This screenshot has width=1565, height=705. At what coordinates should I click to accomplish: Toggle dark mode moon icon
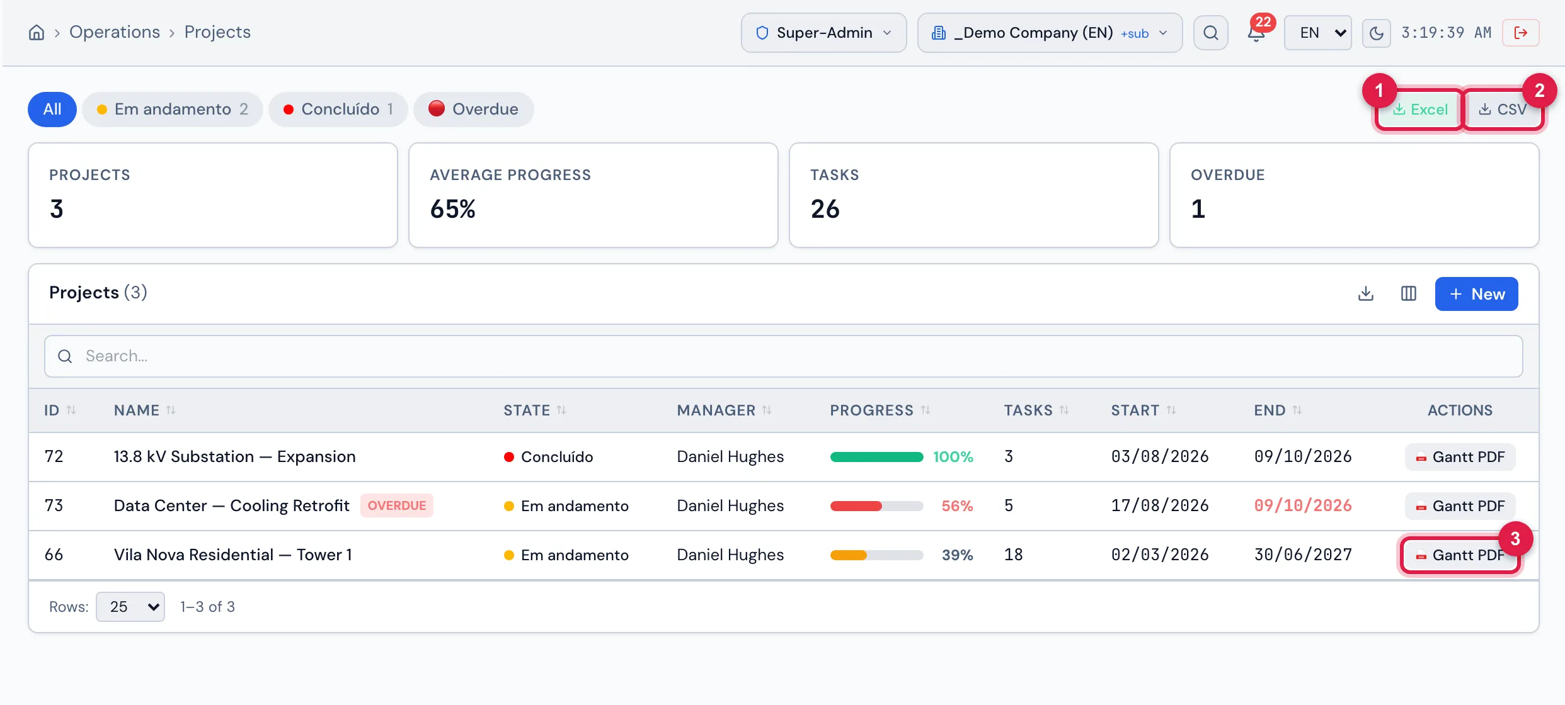click(x=1377, y=33)
